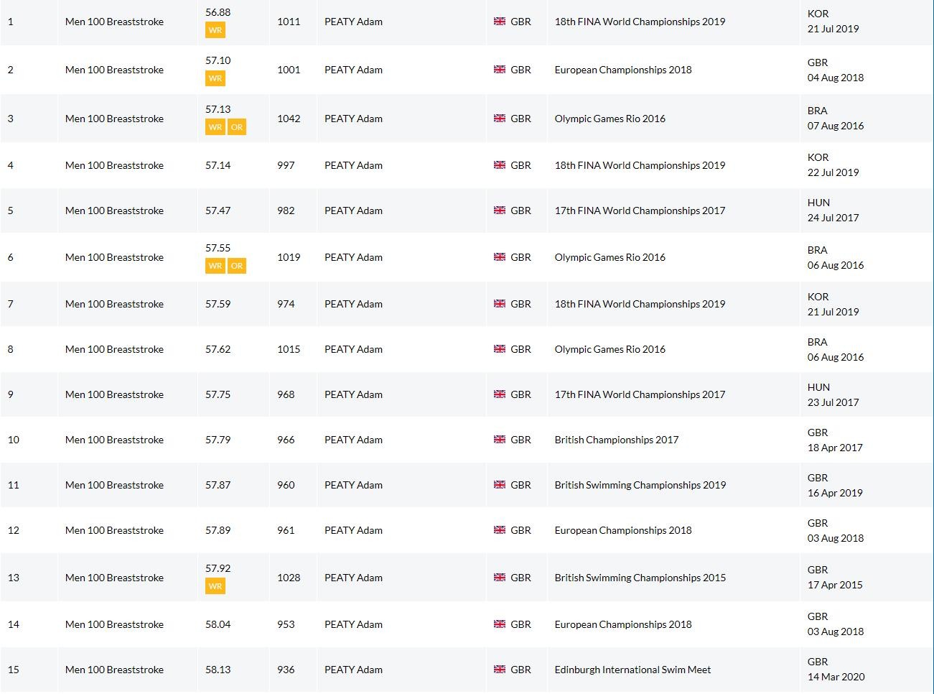Click the 1042 points value in row 3
This screenshot has width=934, height=694.
click(289, 119)
